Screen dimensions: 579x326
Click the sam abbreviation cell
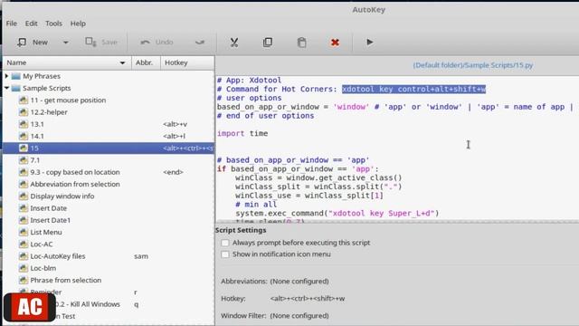point(141,256)
